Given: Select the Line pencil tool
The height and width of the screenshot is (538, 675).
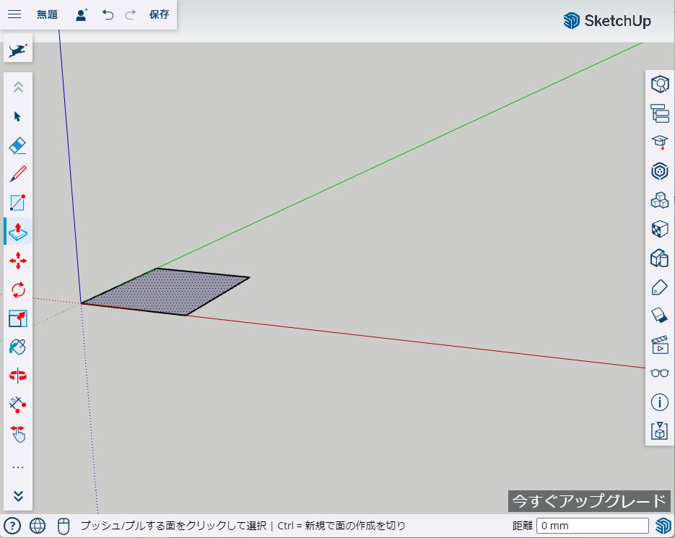Looking at the screenshot, I should (18, 174).
